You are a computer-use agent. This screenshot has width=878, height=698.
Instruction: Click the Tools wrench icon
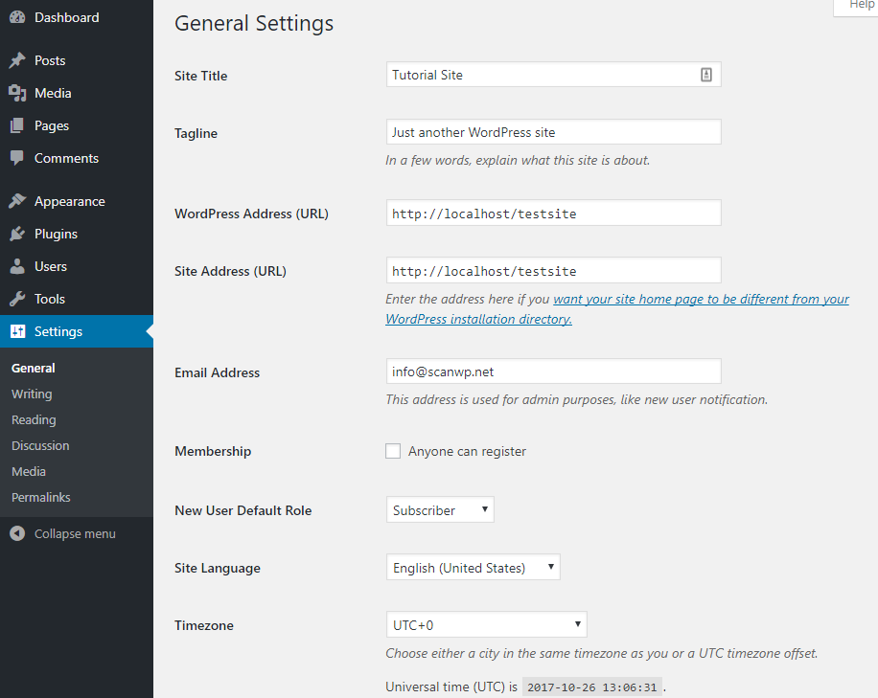17,299
